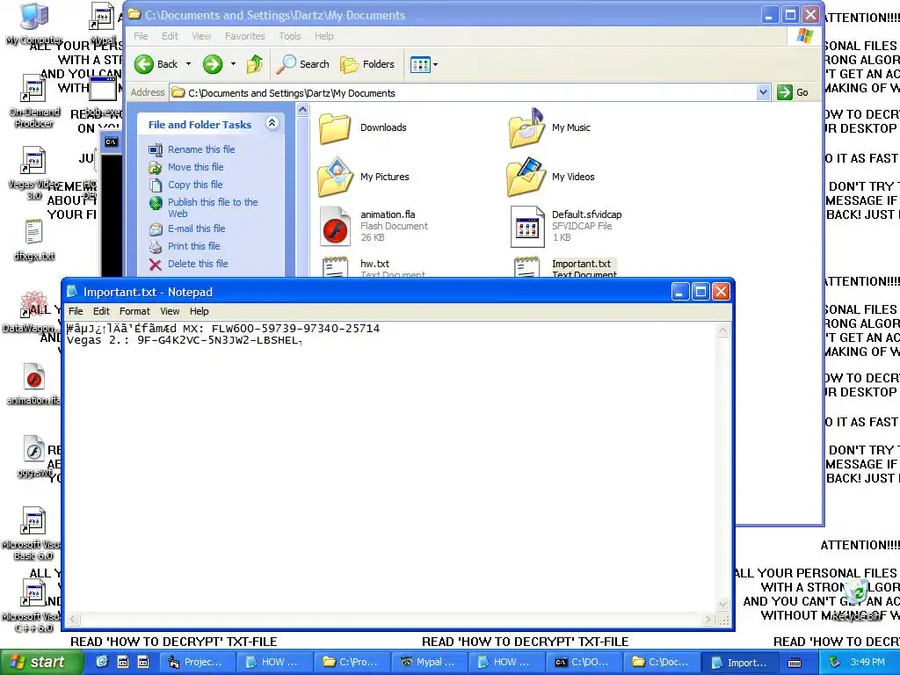The width and height of the screenshot is (900, 675).
Task: Go up one folder level
Action: [x=255, y=64]
